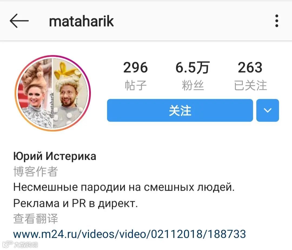
Task: Tap the mataharik username in the header
Action: [x=81, y=21]
